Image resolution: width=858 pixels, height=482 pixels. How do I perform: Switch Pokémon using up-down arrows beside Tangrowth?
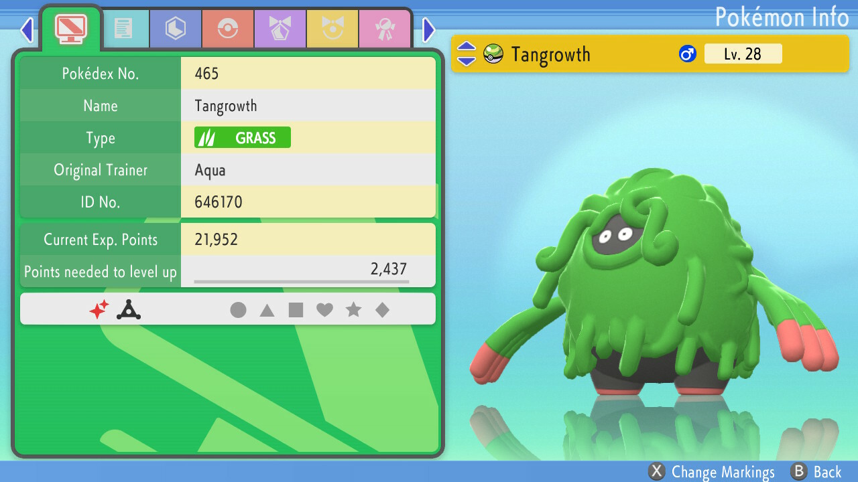[x=467, y=54]
